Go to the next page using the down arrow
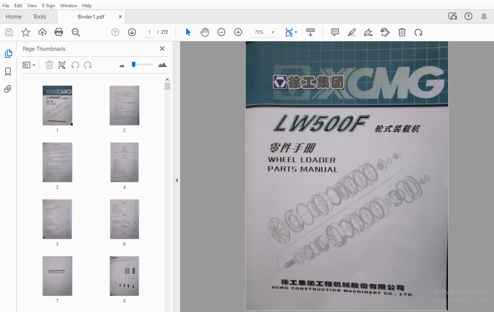The image size is (494, 312). pyautogui.click(x=132, y=32)
